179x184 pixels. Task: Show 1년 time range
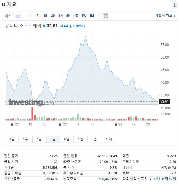tap(80, 139)
